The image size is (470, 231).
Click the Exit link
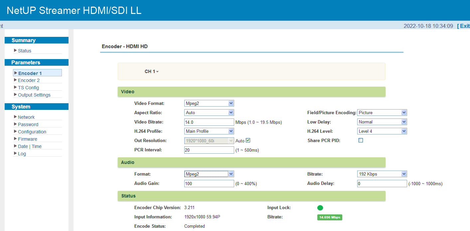[463, 26]
